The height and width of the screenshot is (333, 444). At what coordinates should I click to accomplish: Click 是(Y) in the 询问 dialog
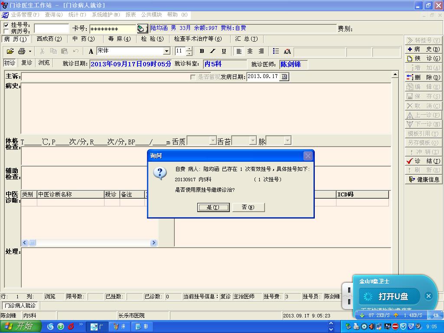pyautogui.click(x=212, y=207)
